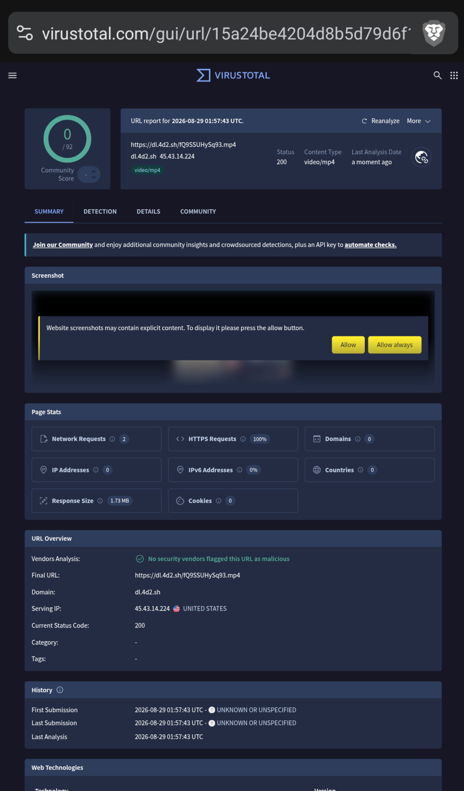This screenshot has width=464, height=791.
Task: Click the Current Status Code 200 value
Action: (140, 626)
